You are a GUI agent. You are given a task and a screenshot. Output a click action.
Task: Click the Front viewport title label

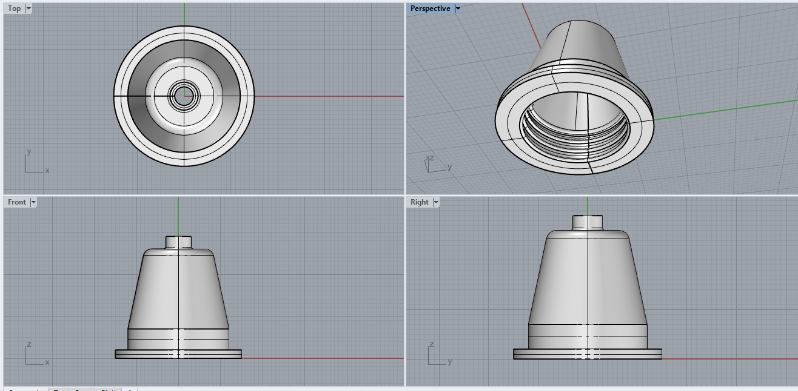click(x=17, y=202)
